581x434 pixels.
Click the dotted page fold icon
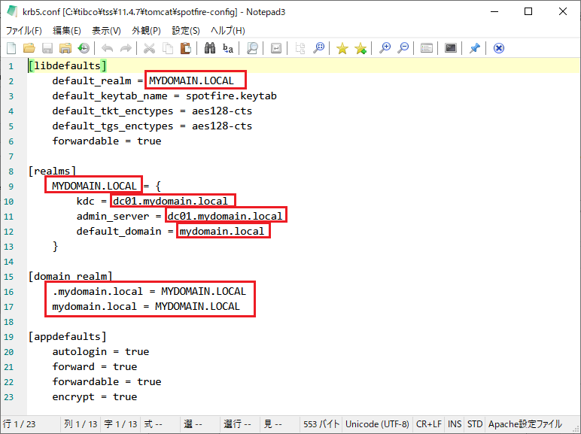[300, 48]
